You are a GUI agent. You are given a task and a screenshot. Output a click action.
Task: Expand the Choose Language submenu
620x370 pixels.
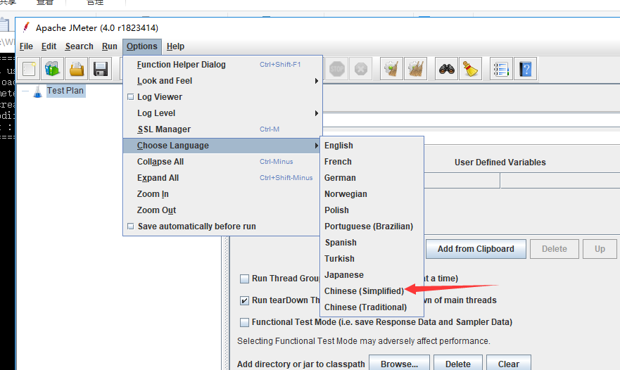click(x=223, y=146)
